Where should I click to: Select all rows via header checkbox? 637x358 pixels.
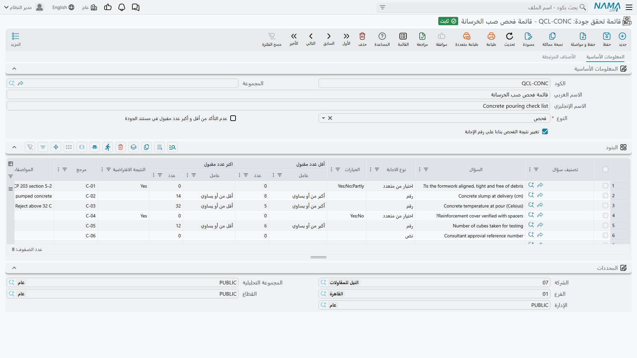[x=605, y=169]
